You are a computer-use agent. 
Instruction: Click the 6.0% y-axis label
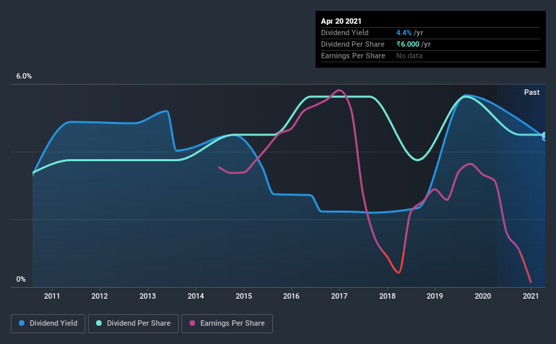pyautogui.click(x=24, y=77)
